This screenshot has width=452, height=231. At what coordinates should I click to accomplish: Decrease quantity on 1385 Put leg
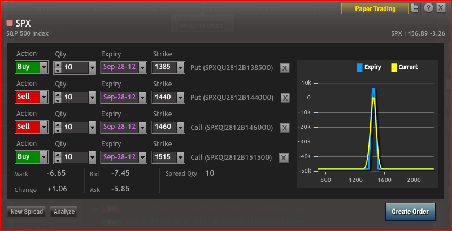[x=58, y=71]
